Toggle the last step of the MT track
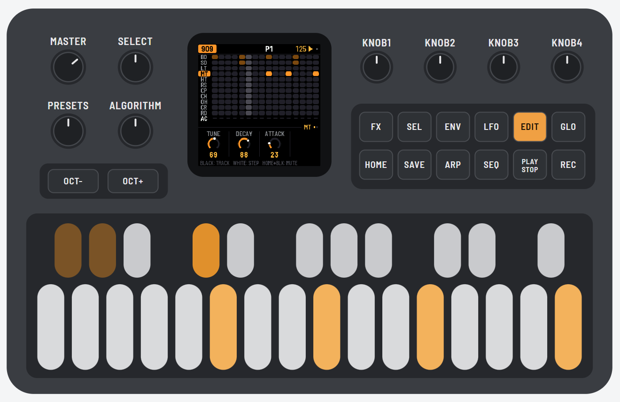 click(x=316, y=74)
